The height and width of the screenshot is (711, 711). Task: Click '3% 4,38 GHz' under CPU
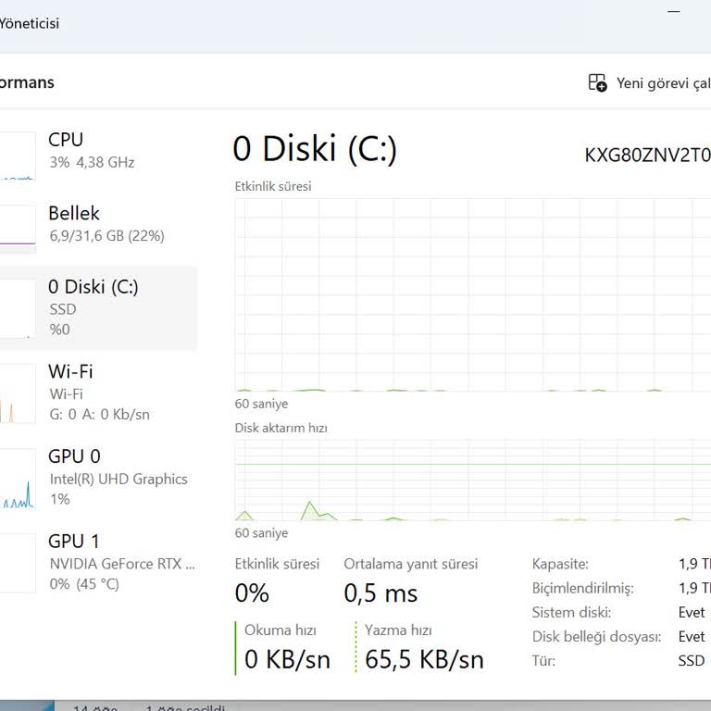[92, 162]
